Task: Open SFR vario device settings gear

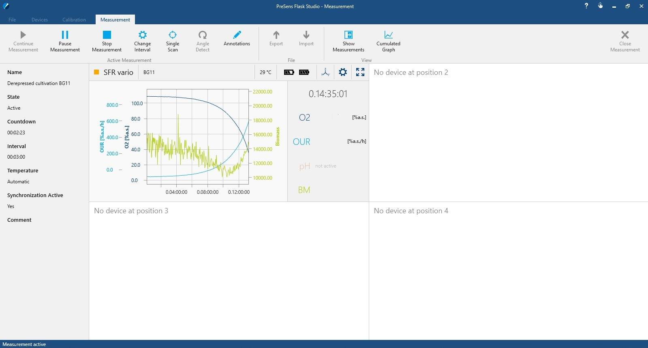Action: click(343, 72)
